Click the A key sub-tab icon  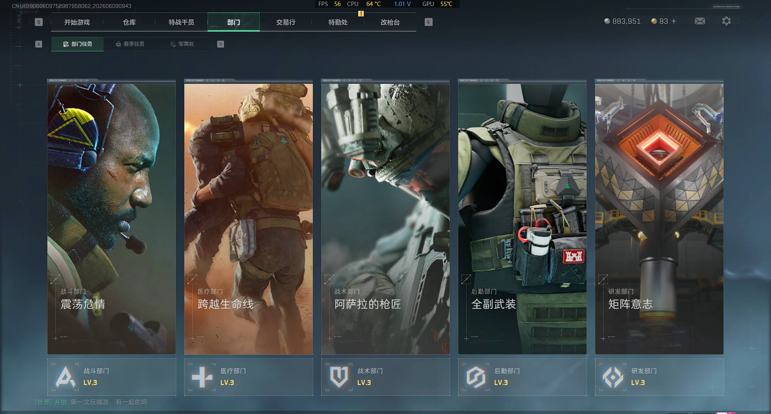(x=39, y=44)
